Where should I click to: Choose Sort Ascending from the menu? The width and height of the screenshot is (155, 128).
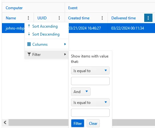47,26
